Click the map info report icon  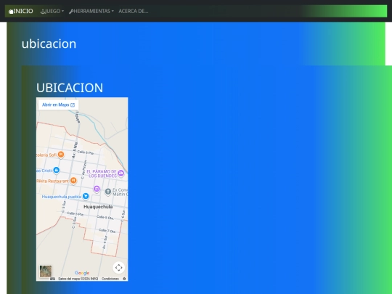point(124,279)
